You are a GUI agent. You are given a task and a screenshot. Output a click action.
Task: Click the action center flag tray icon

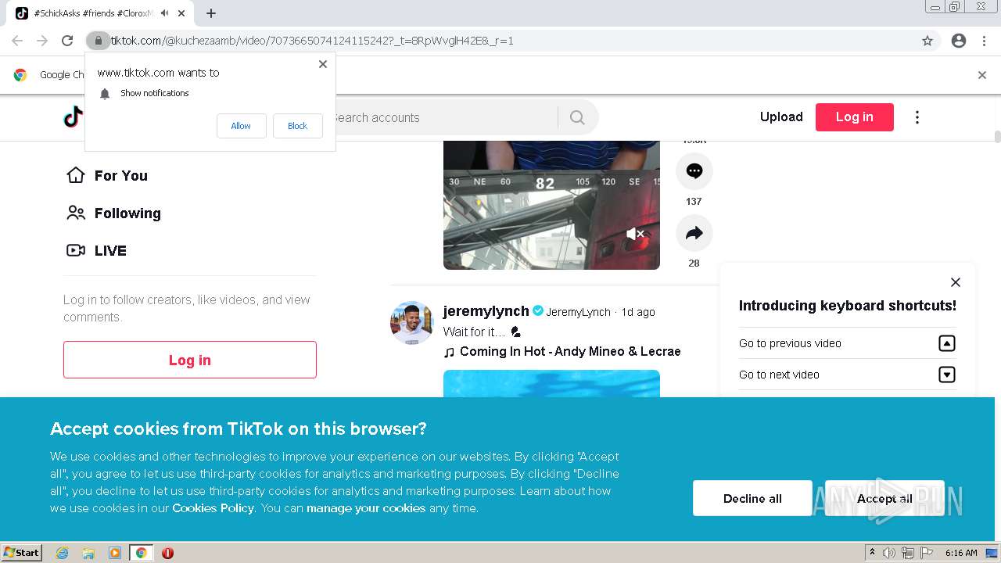tap(926, 553)
